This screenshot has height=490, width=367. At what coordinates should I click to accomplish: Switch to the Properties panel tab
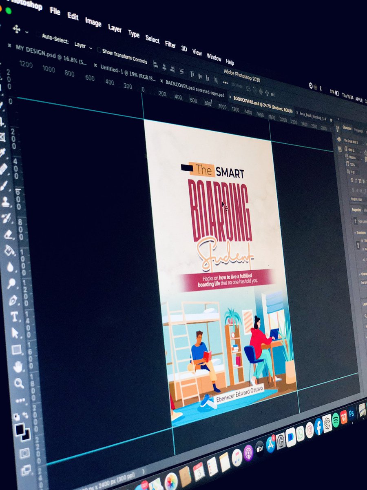click(356, 209)
